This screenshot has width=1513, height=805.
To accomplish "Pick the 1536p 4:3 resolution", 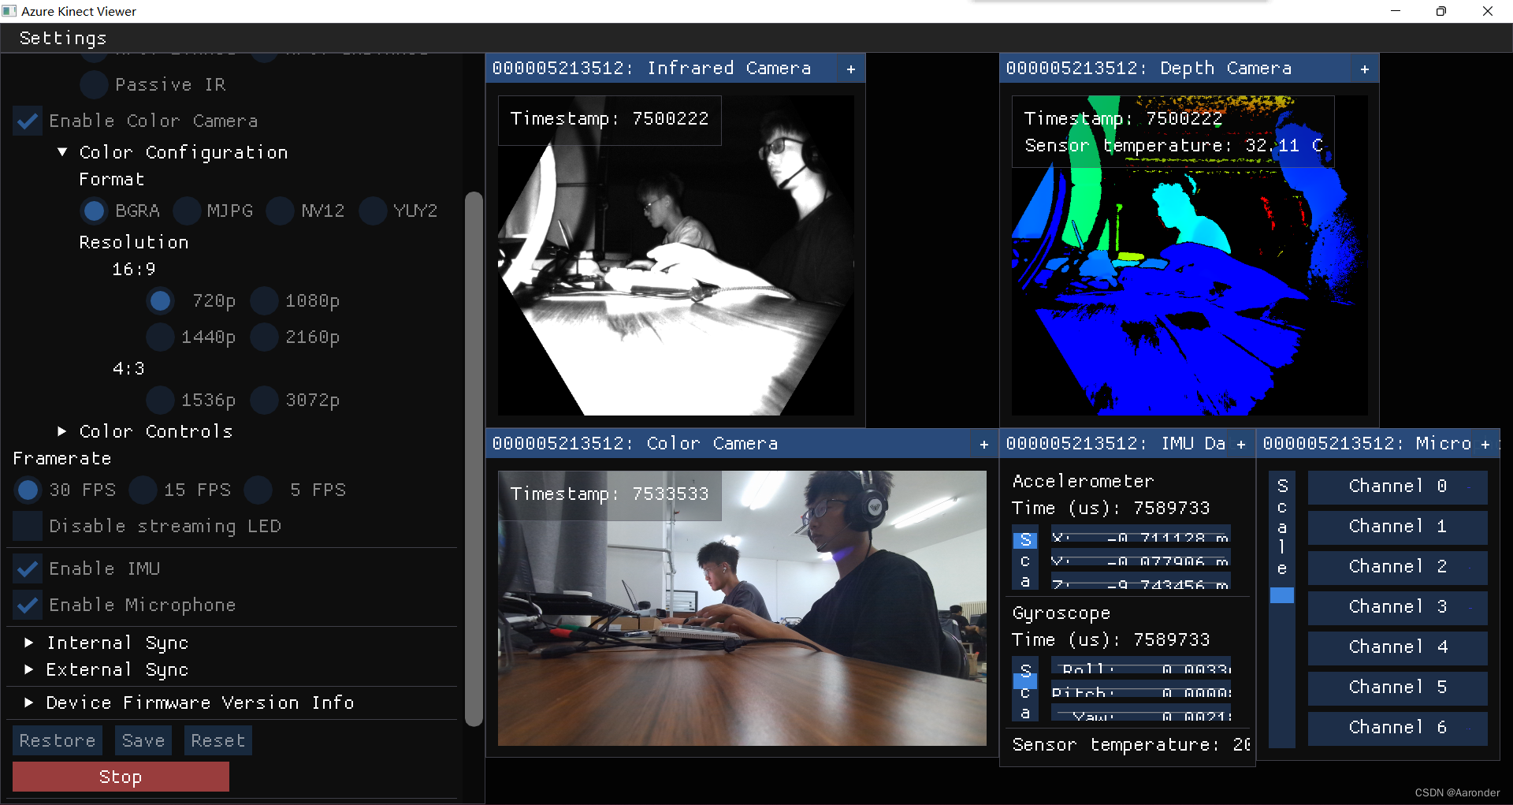I will point(160,401).
